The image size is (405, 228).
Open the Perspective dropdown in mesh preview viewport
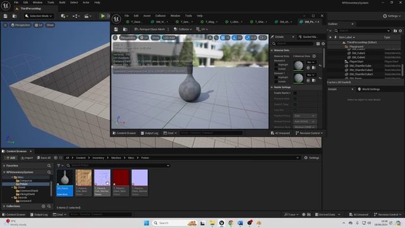(x=128, y=38)
